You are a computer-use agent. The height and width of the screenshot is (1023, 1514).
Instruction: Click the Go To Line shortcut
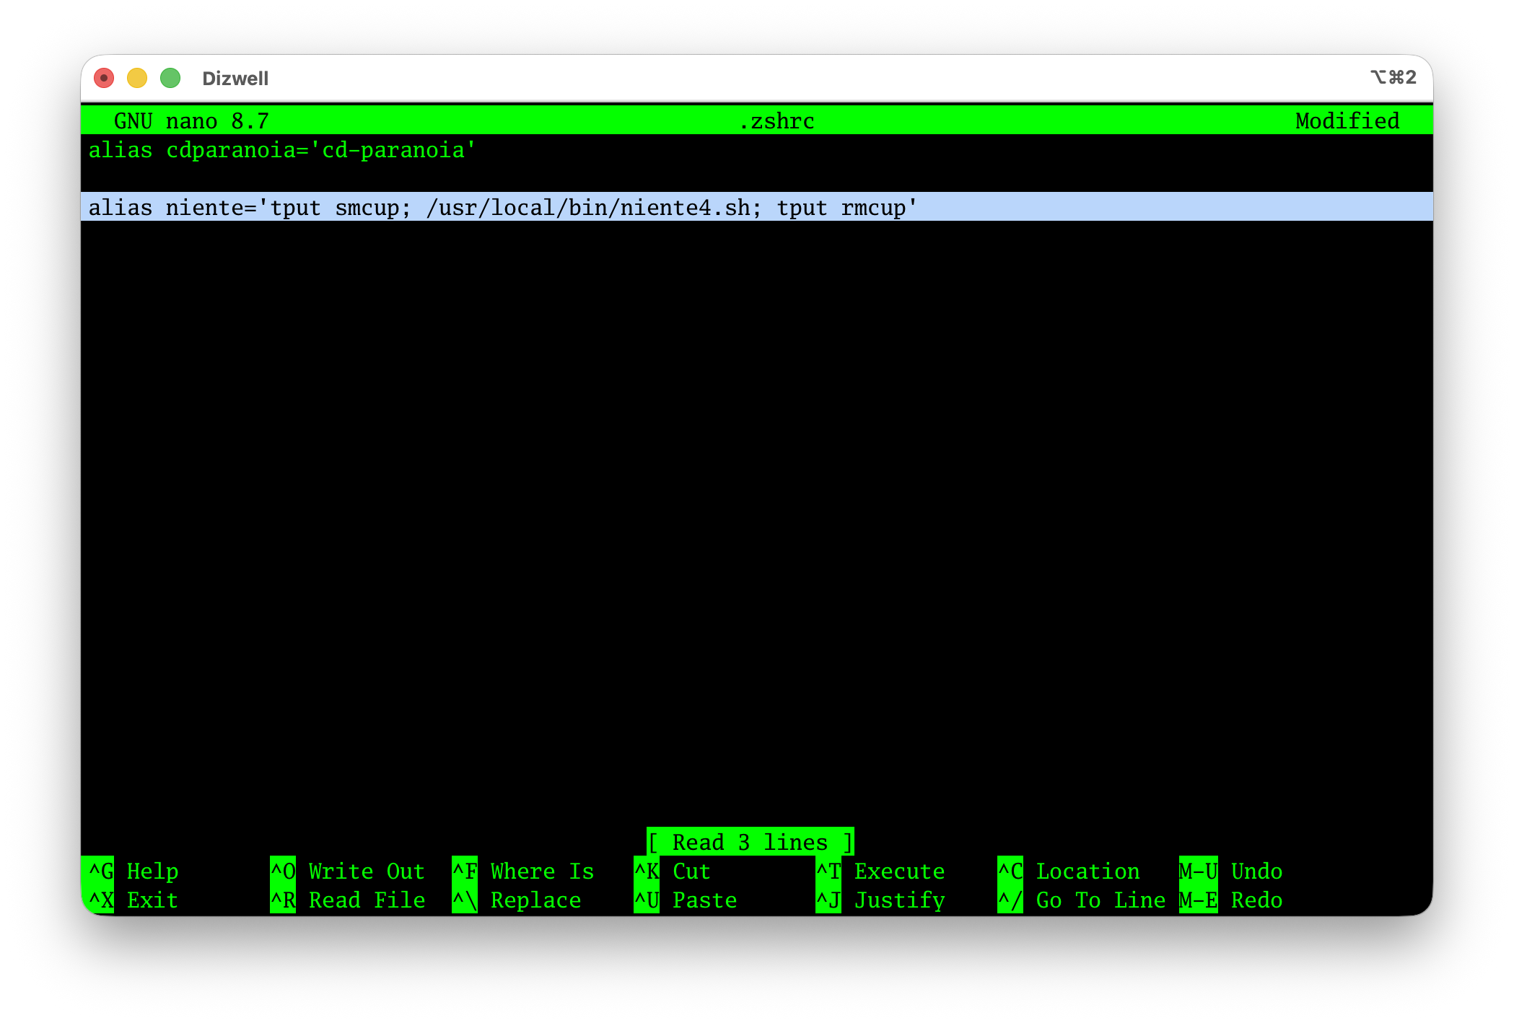coord(1082,900)
